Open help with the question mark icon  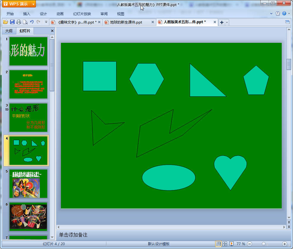(x=284, y=13)
